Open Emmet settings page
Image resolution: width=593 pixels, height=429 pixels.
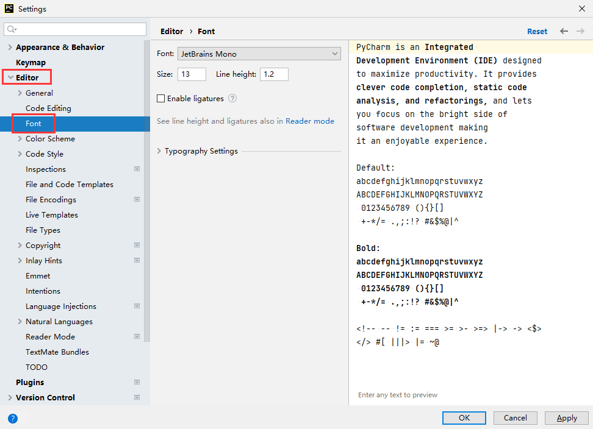pyautogui.click(x=38, y=275)
